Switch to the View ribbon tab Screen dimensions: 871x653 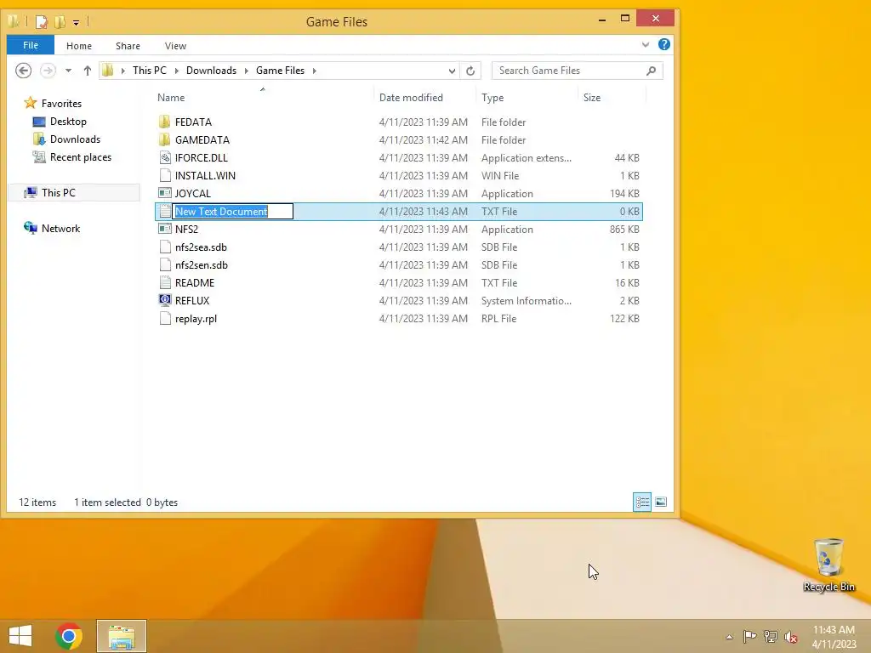point(175,46)
